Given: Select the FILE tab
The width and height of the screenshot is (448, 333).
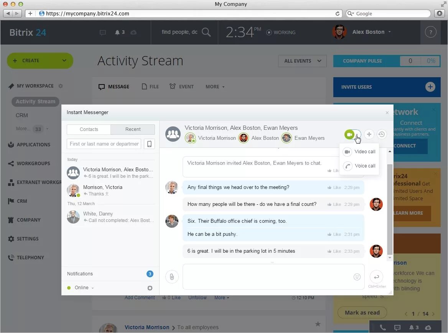Looking at the screenshot, I should click(150, 87).
